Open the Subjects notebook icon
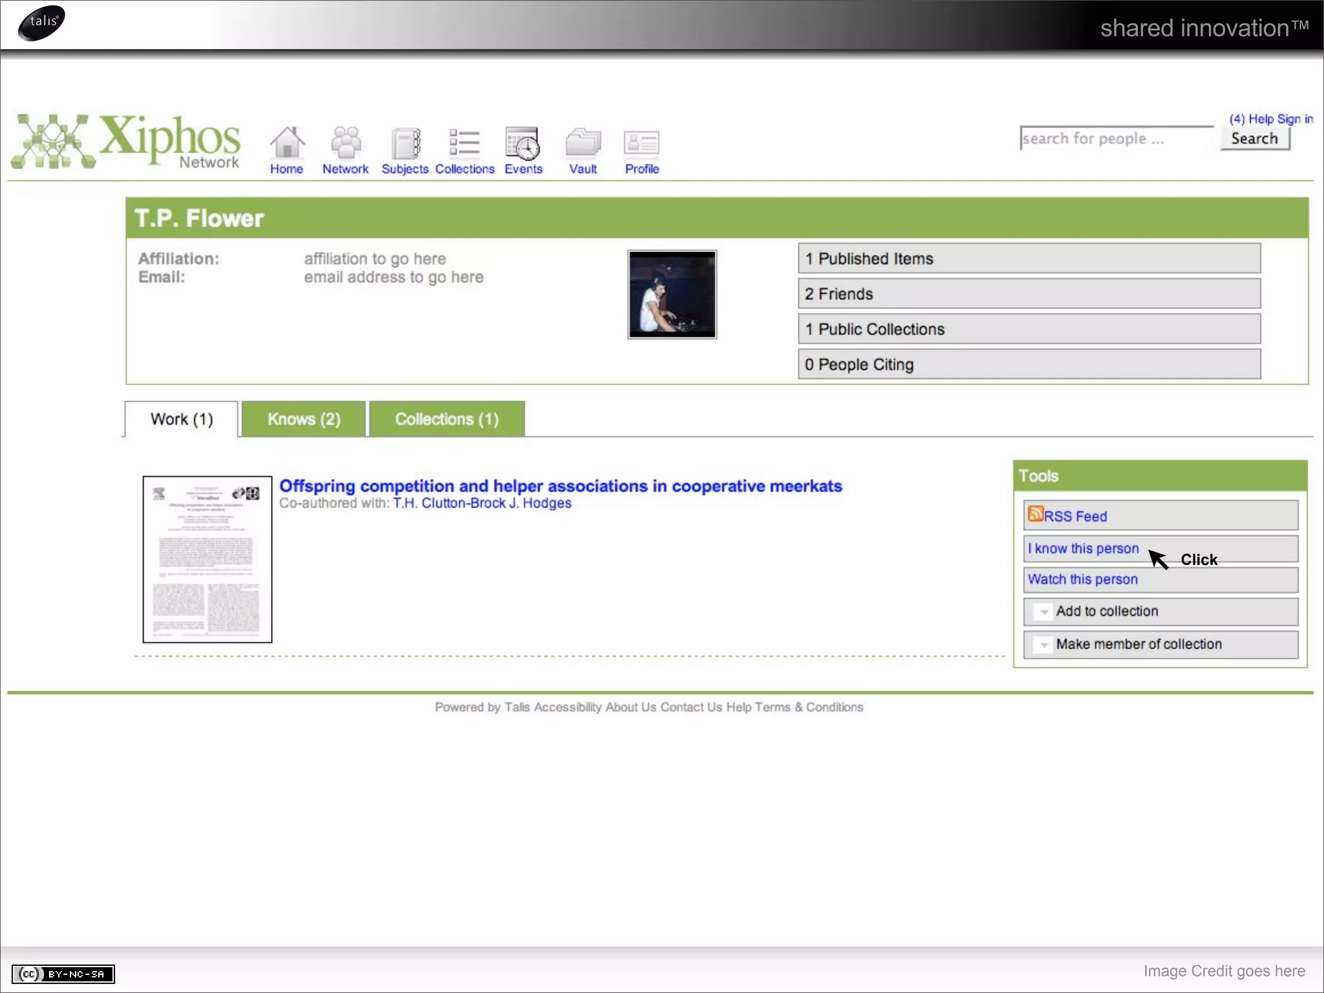 (405, 143)
